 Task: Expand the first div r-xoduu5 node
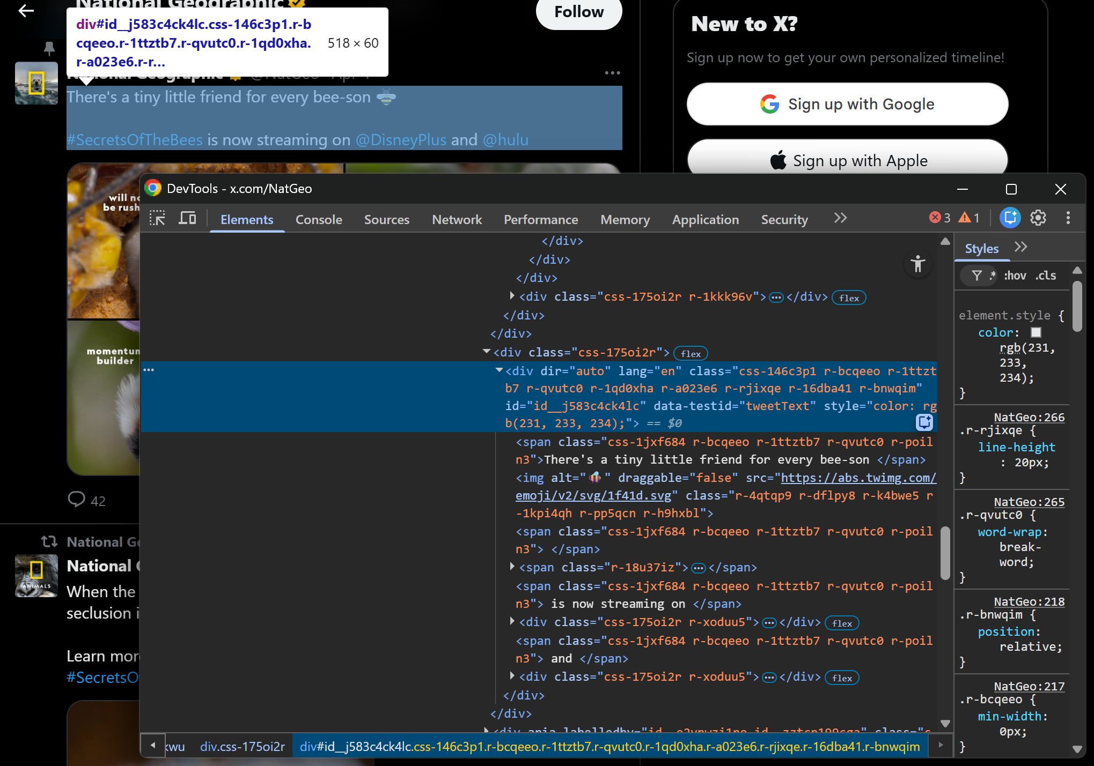[x=512, y=621]
